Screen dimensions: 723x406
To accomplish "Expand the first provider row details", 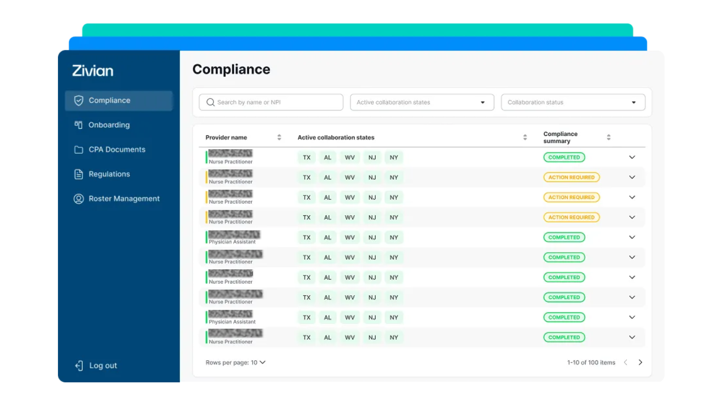I will tap(632, 157).
